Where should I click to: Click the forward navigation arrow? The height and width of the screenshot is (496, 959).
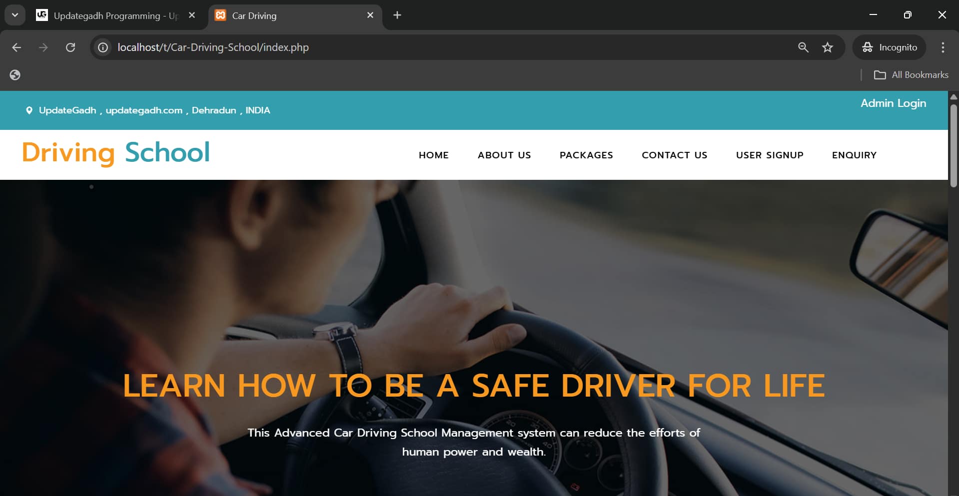pyautogui.click(x=43, y=47)
